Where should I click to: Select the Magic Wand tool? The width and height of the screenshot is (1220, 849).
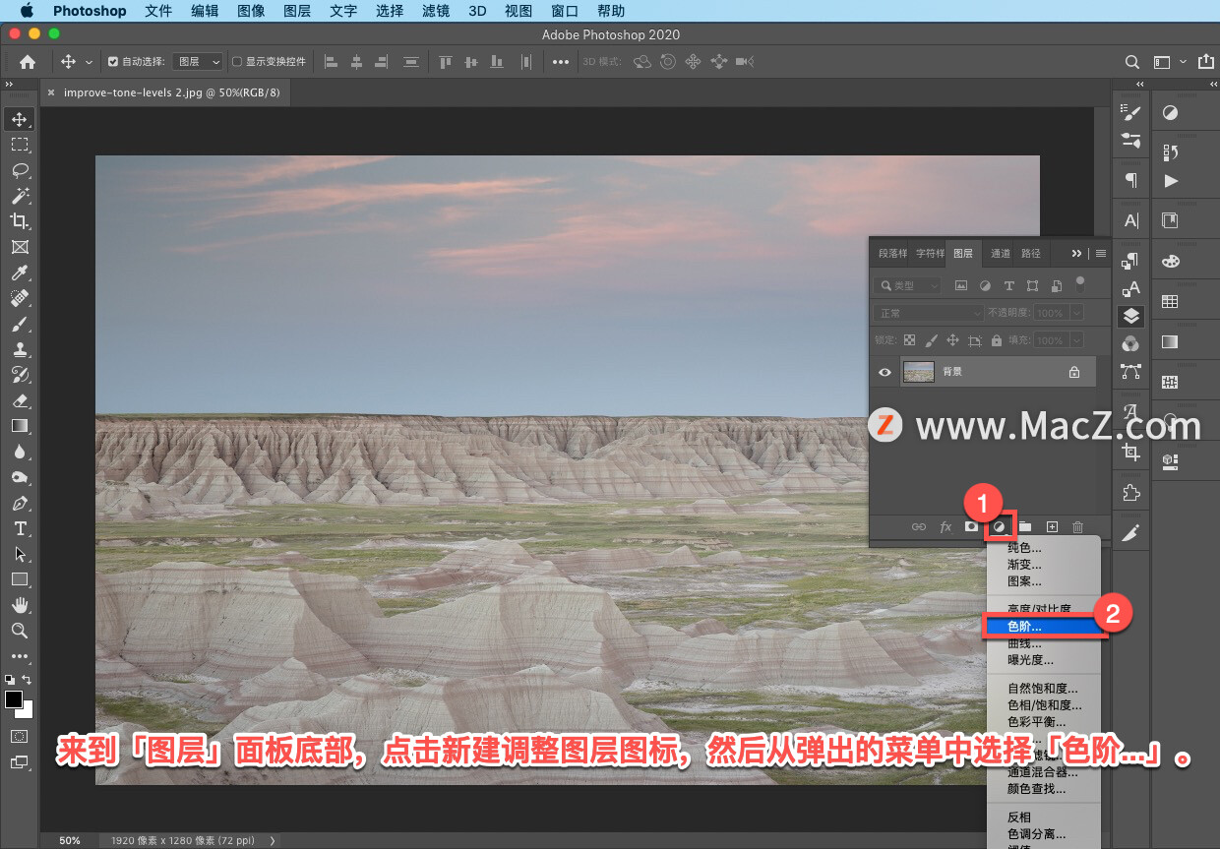point(19,196)
